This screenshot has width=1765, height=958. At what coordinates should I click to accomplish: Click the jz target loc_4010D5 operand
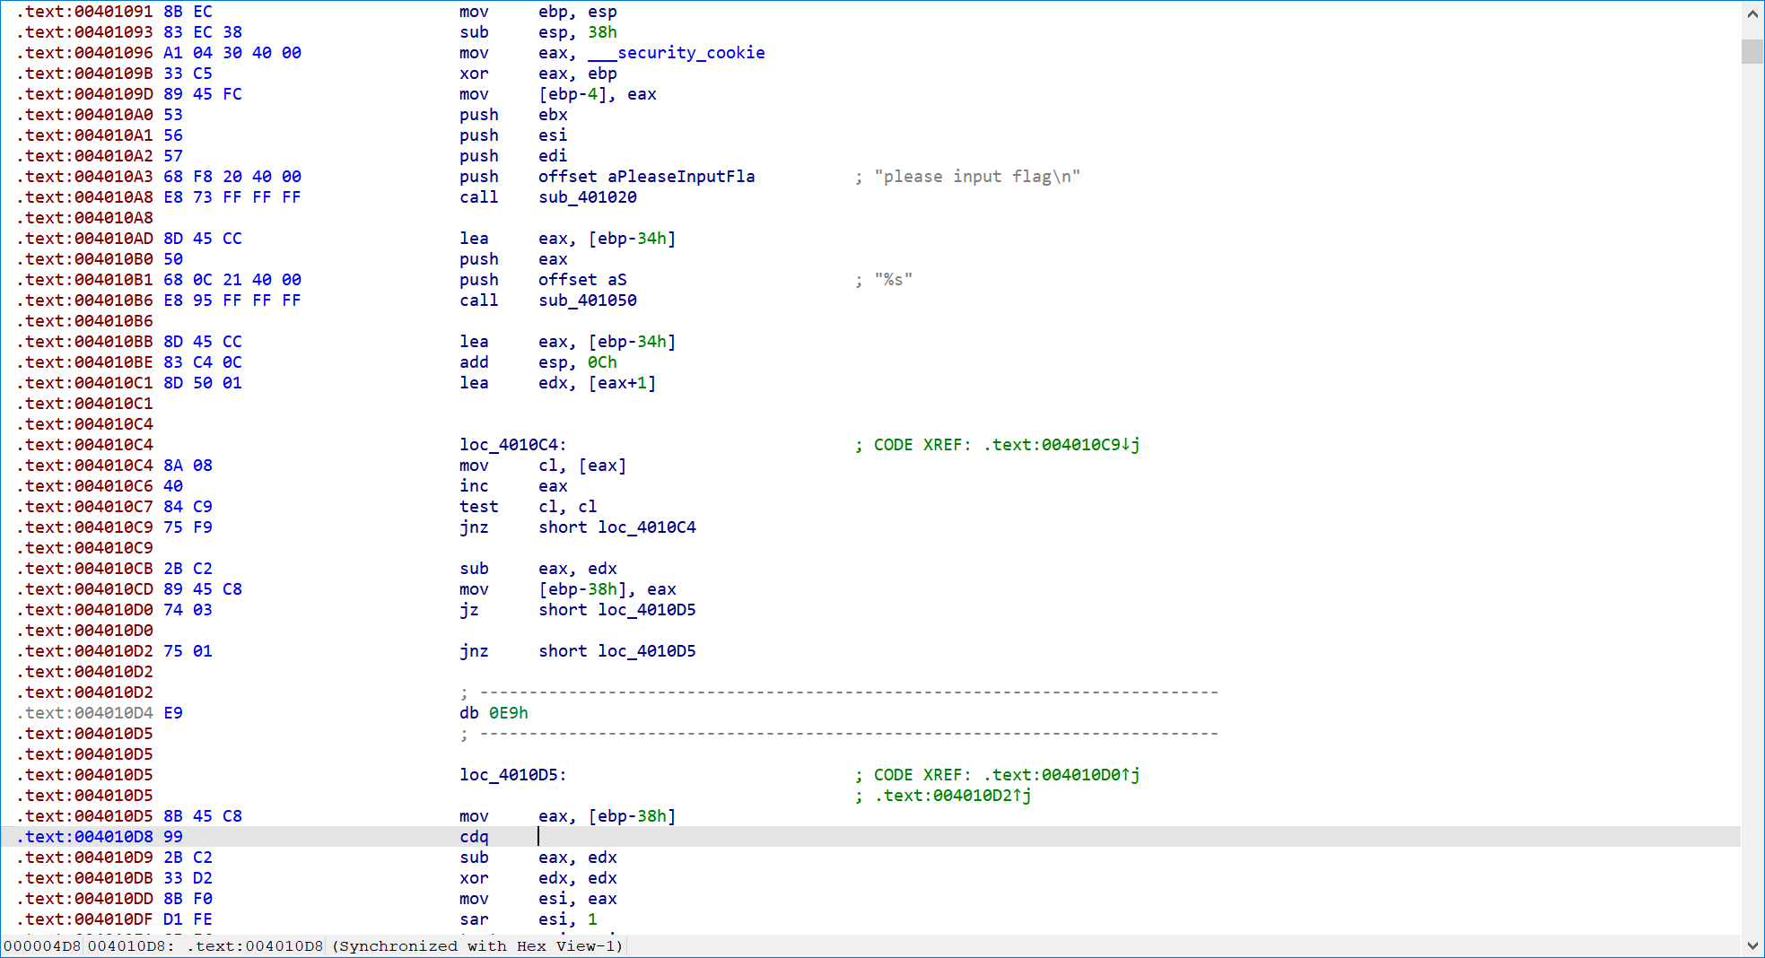coord(647,610)
